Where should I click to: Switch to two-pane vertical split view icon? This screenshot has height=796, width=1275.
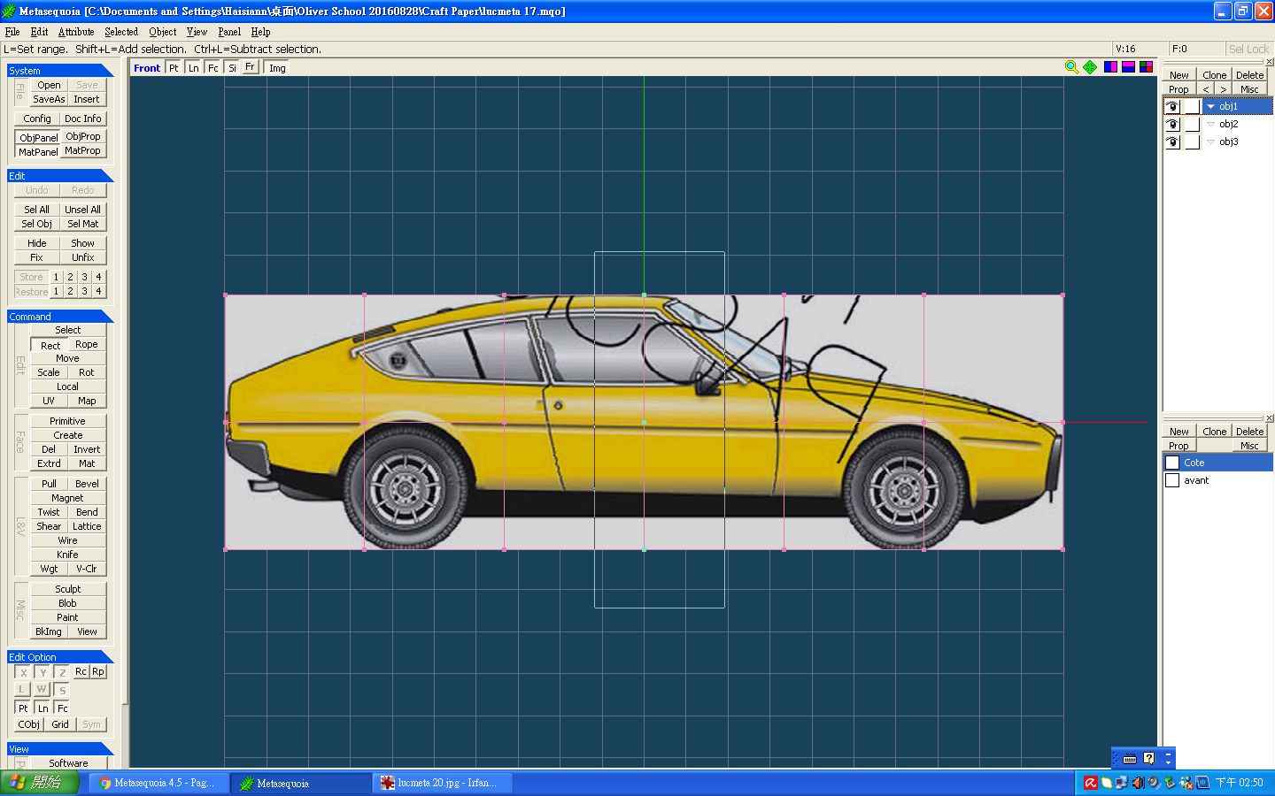coord(1110,67)
